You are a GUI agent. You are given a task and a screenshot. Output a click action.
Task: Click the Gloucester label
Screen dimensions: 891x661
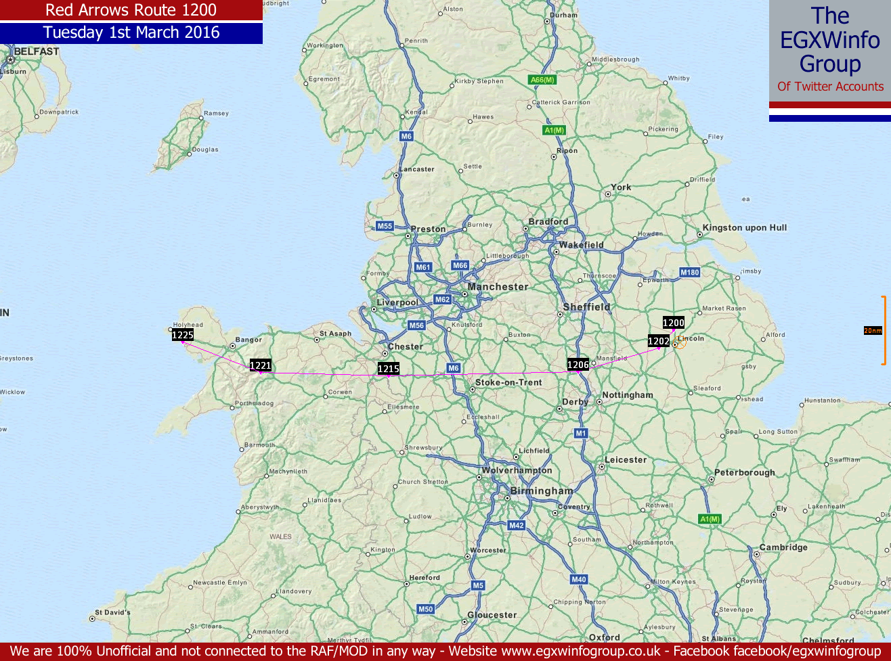point(492,616)
